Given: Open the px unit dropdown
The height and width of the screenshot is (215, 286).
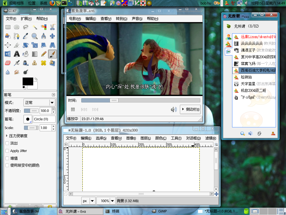Looking at the screenshot, I should click(x=89, y=201).
